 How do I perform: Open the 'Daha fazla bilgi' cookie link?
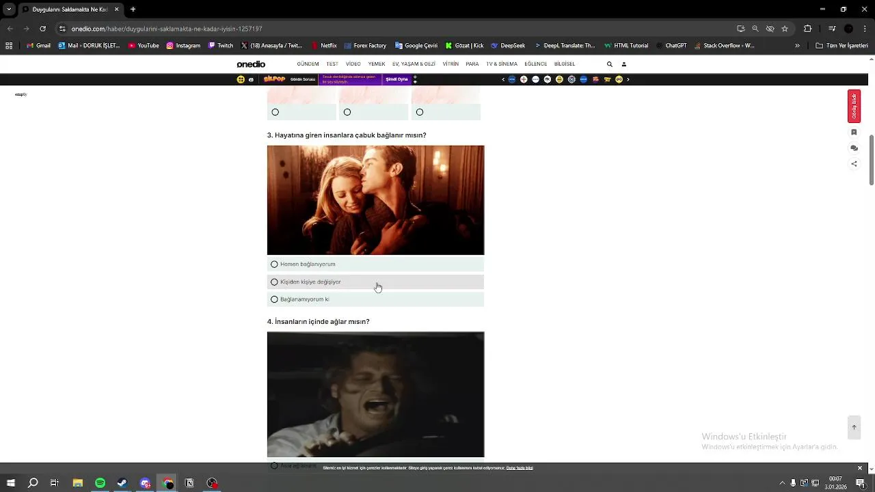520,468
